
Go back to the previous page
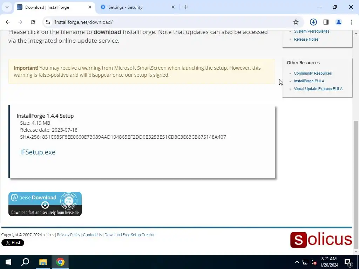pos(8,22)
